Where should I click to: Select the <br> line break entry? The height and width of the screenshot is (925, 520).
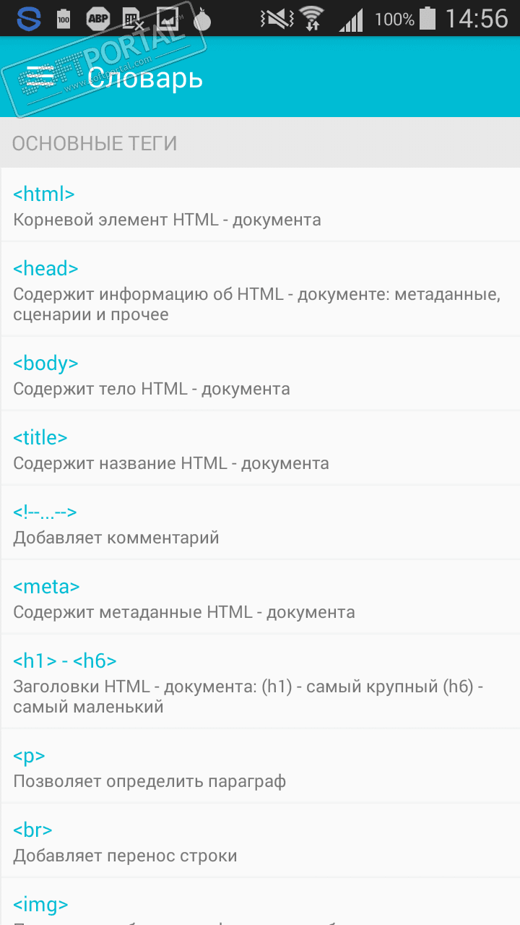point(260,842)
